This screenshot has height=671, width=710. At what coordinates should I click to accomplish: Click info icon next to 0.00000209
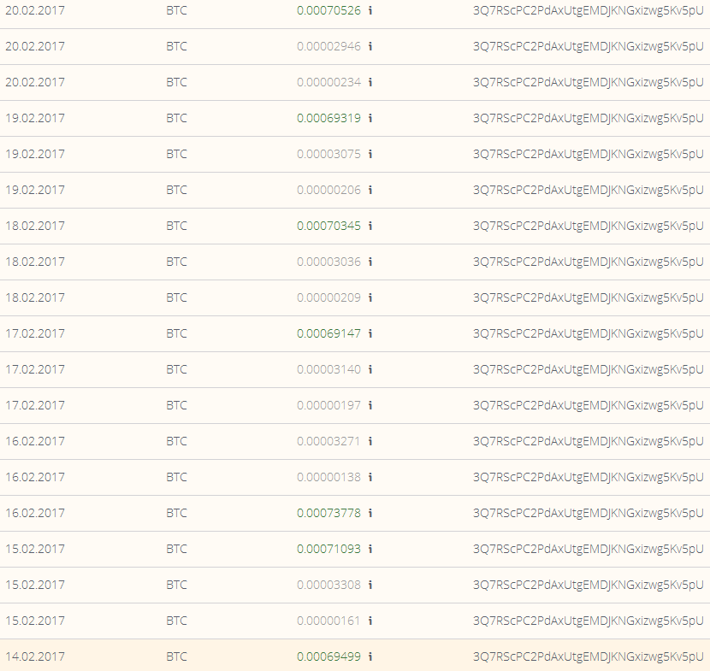(370, 297)
